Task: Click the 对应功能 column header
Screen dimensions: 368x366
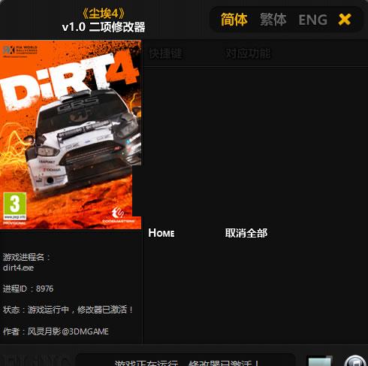Action: (248, 53)
